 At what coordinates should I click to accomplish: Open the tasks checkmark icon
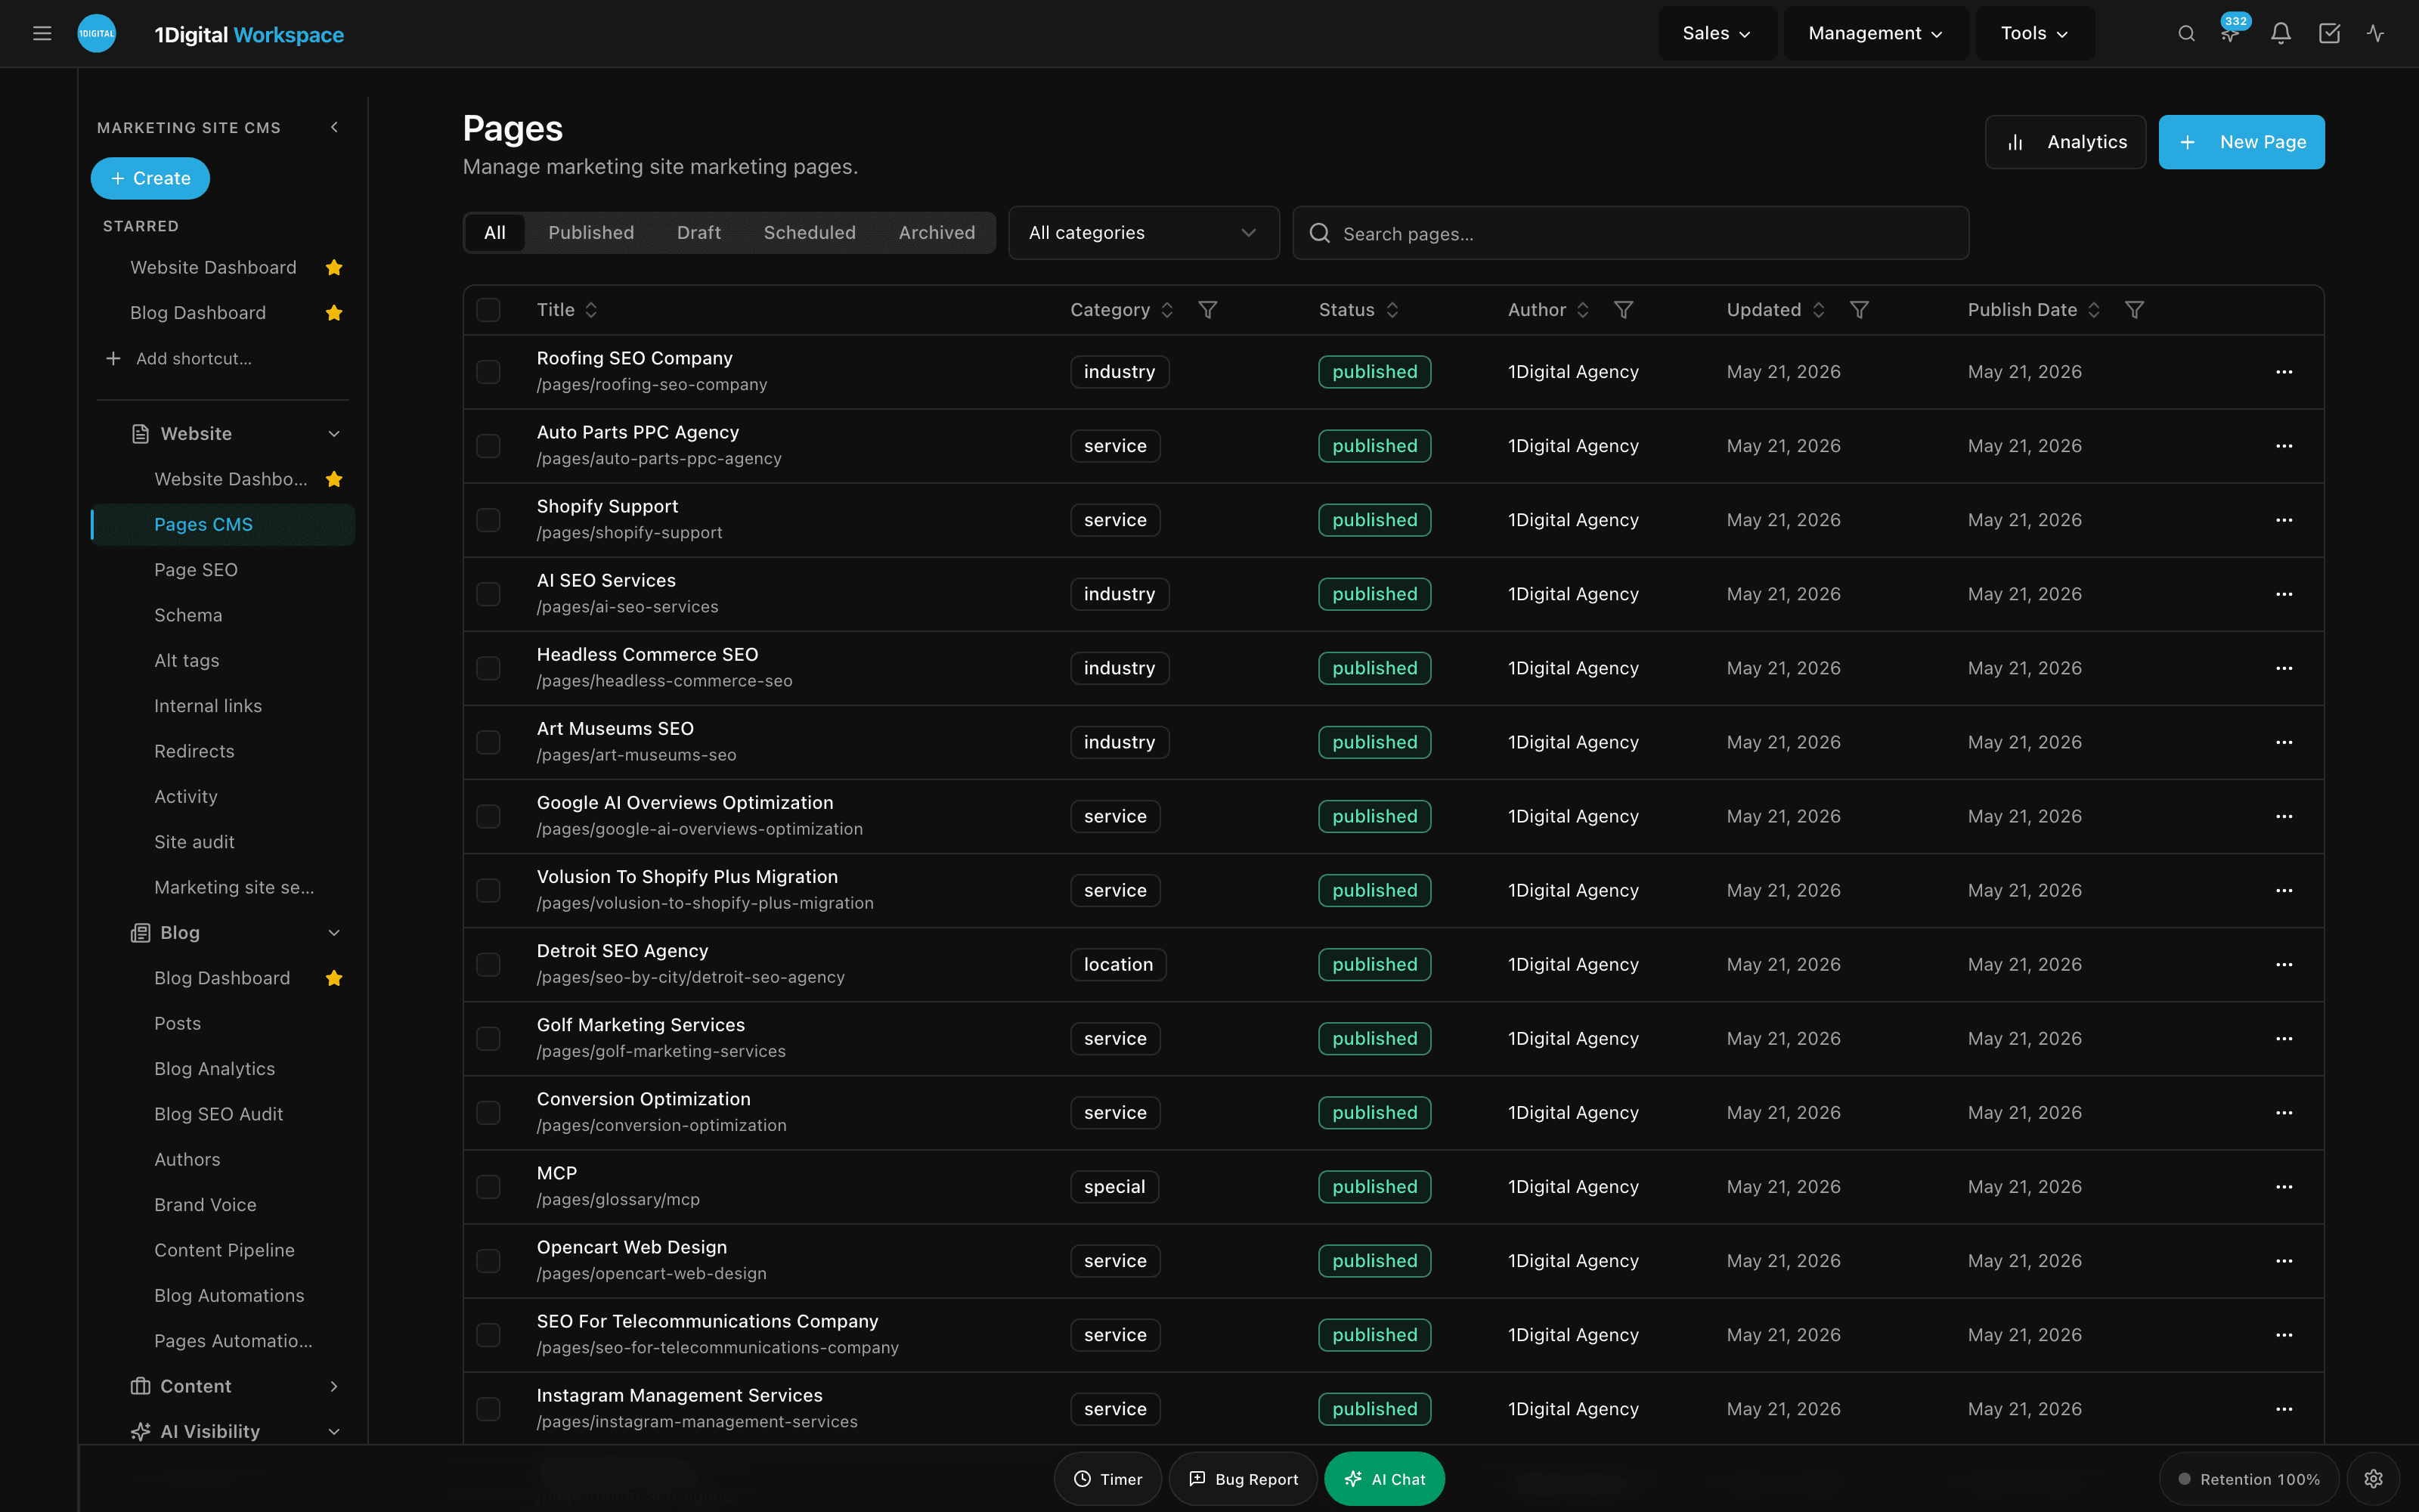click(2329, 33)
